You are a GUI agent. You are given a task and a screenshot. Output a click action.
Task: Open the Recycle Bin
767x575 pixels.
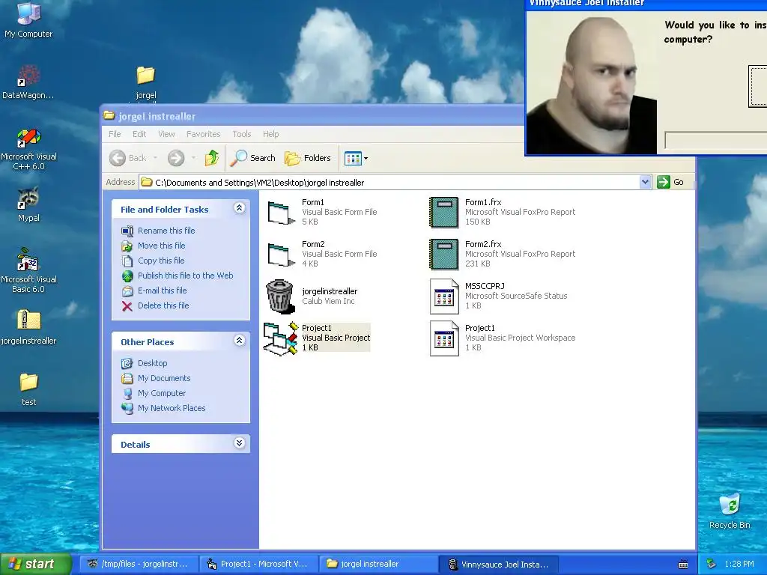click(x=730, y=511)
